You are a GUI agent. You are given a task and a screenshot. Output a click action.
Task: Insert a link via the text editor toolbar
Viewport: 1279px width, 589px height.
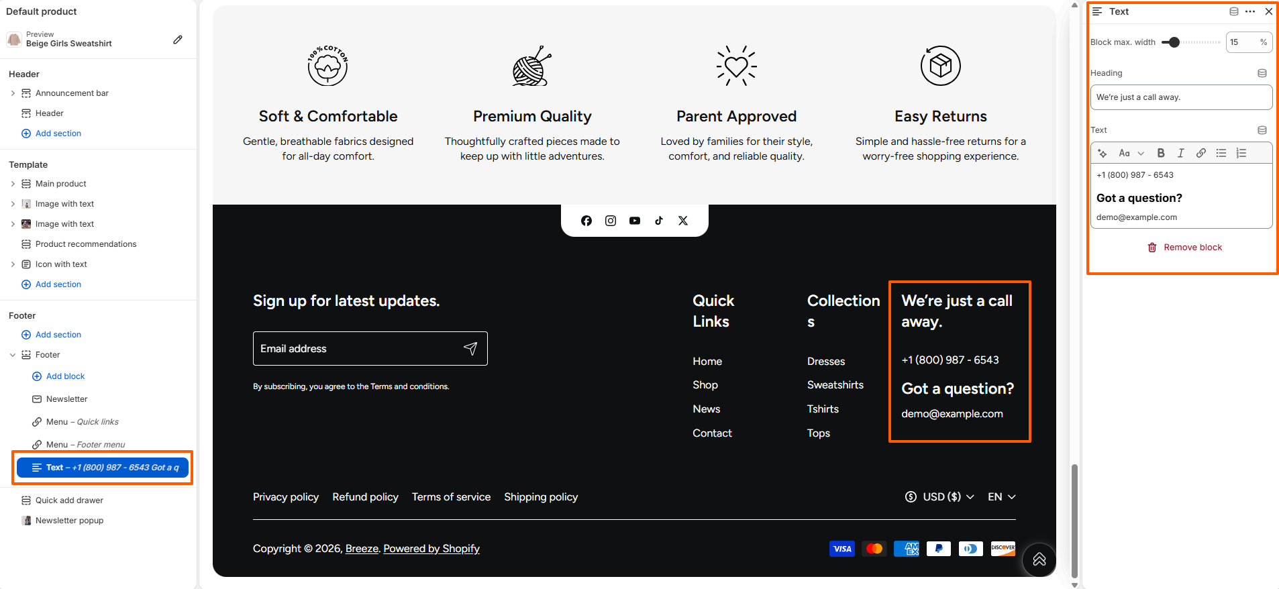[1201, 153]
